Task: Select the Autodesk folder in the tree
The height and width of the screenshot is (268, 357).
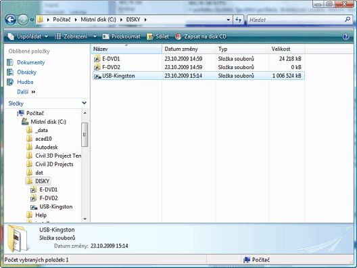Action: [x=47, y=147]
